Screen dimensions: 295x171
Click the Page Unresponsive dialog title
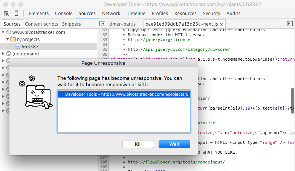[x=103, y=63]
